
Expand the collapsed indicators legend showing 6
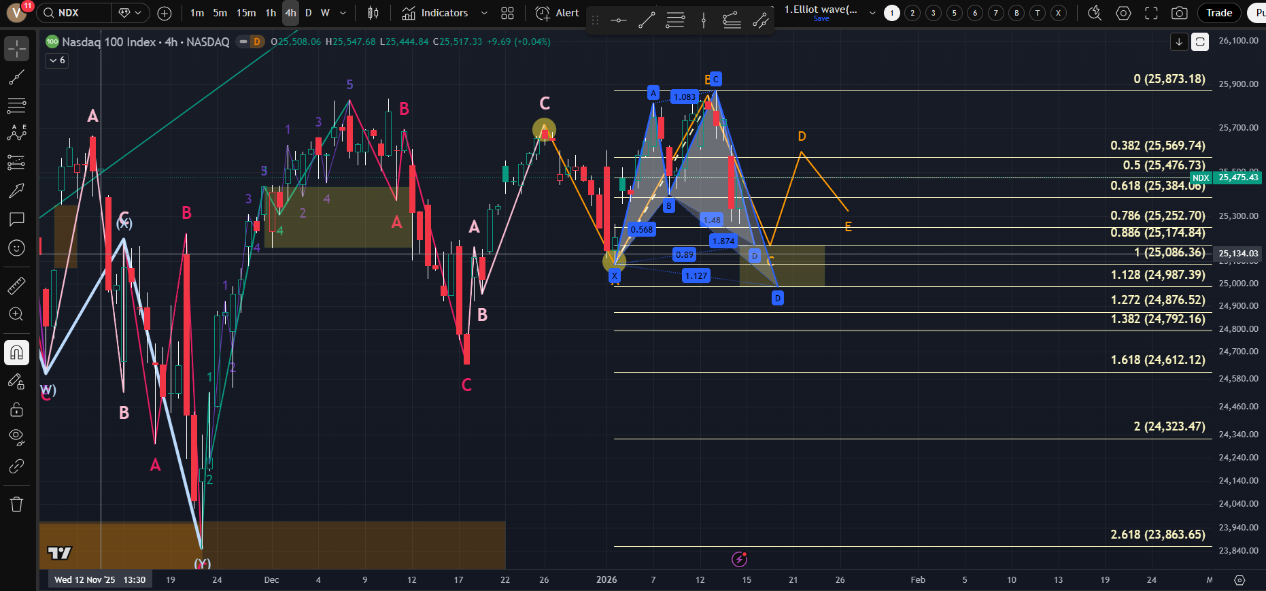pyautogui.click(x=57, y=61)
